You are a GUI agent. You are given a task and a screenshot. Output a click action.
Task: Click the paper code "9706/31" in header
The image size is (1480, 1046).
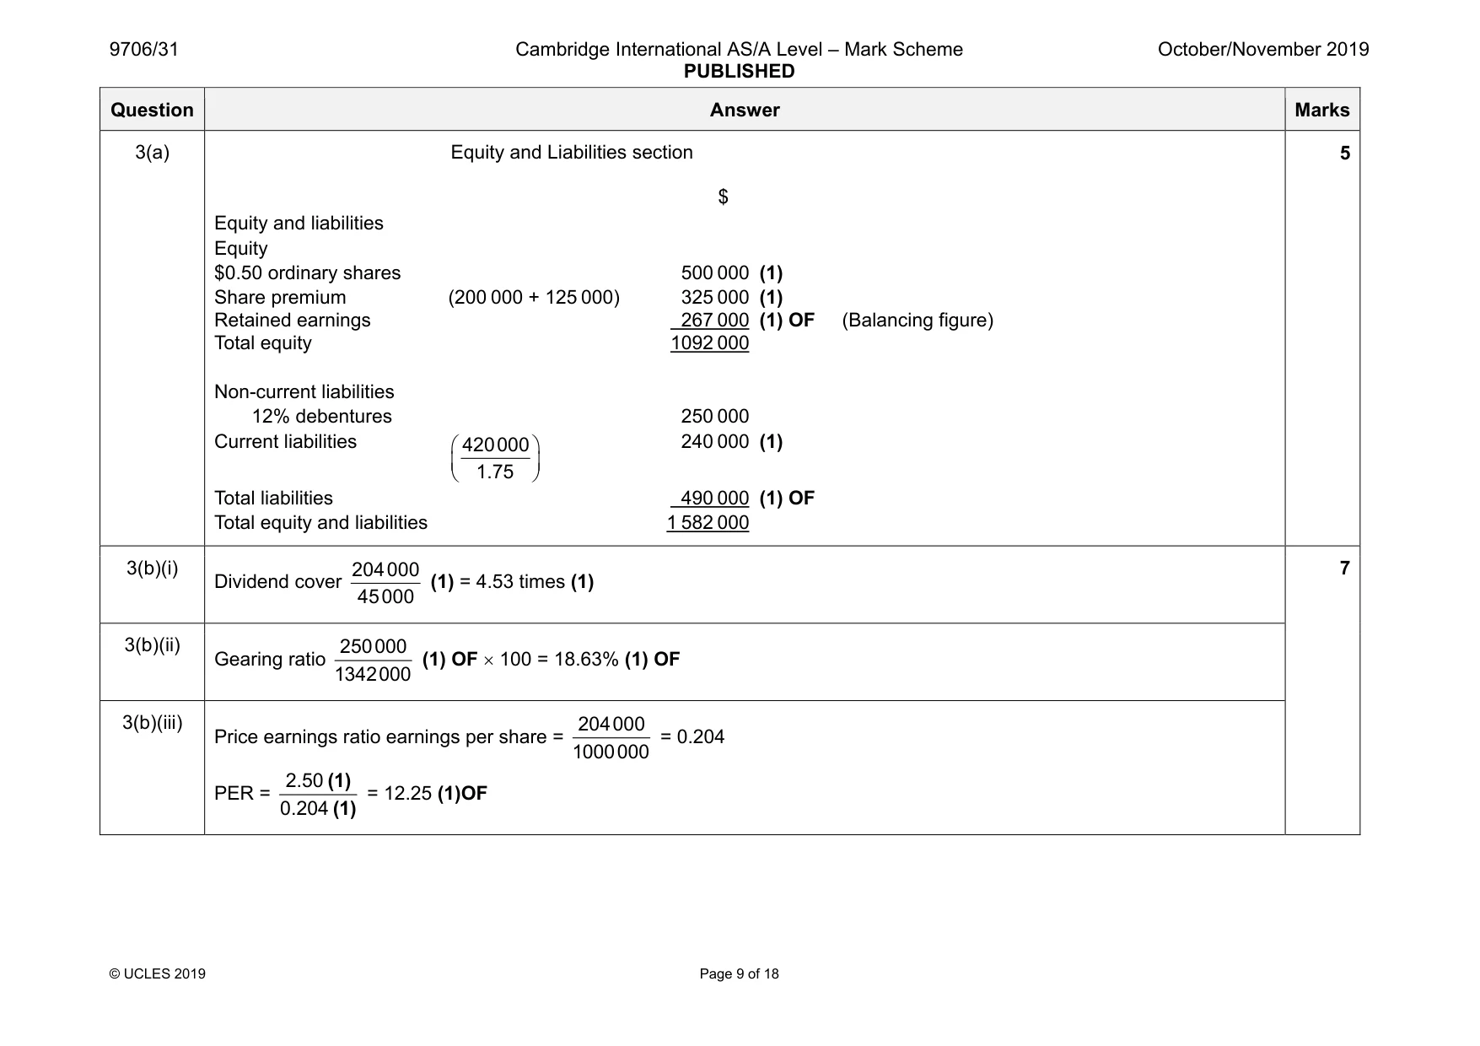[144, 49]
